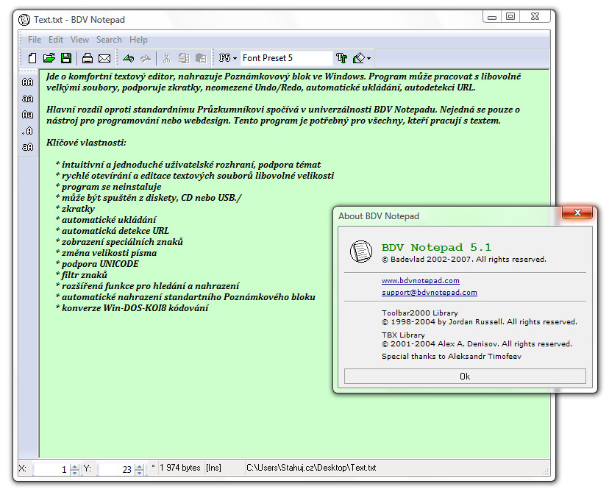
Task: Click the [Ins] insert mode indicator
Action: click(x=213, y=468)
